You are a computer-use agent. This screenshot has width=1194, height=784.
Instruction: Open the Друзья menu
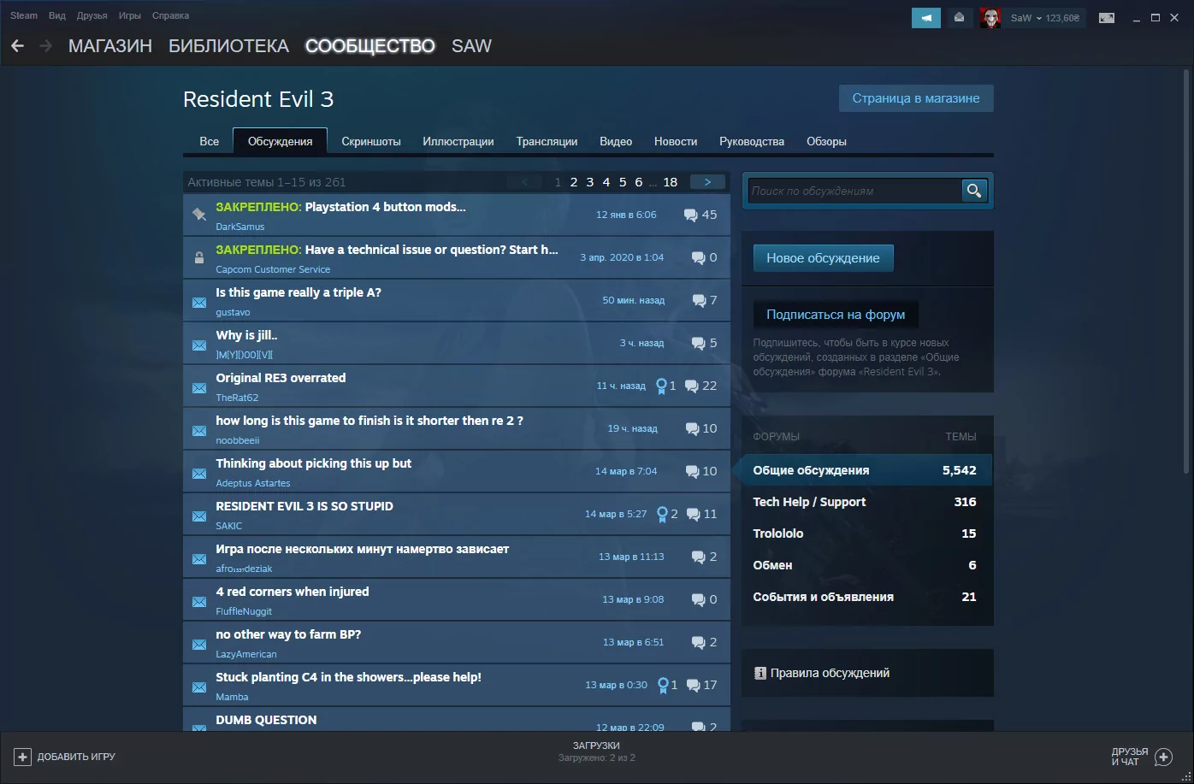pos(92,15)
